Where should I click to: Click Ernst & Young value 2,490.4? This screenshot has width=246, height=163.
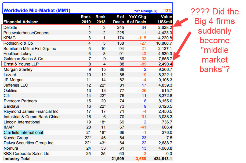coord(165,64)
